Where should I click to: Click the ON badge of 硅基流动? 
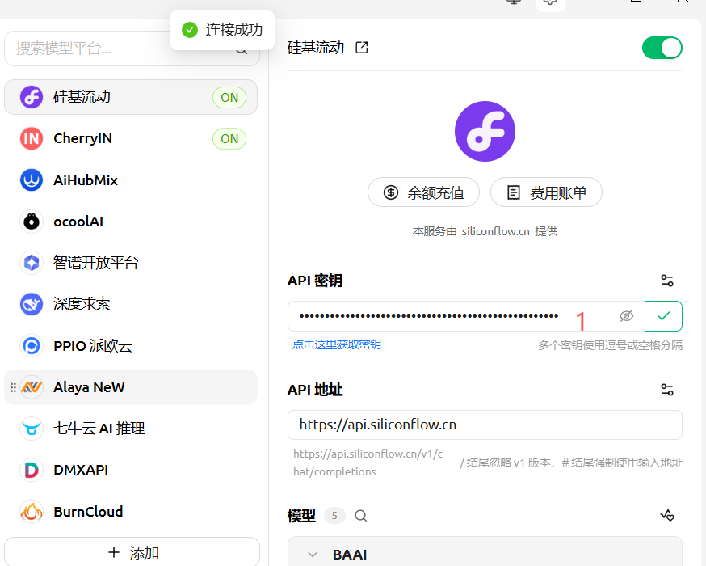pyautogui.click(x=229, y=97)
